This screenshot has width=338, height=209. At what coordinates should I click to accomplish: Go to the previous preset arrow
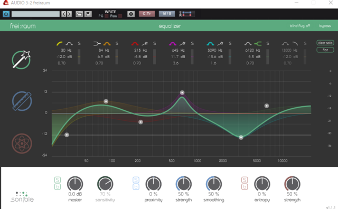pos(63,14)
